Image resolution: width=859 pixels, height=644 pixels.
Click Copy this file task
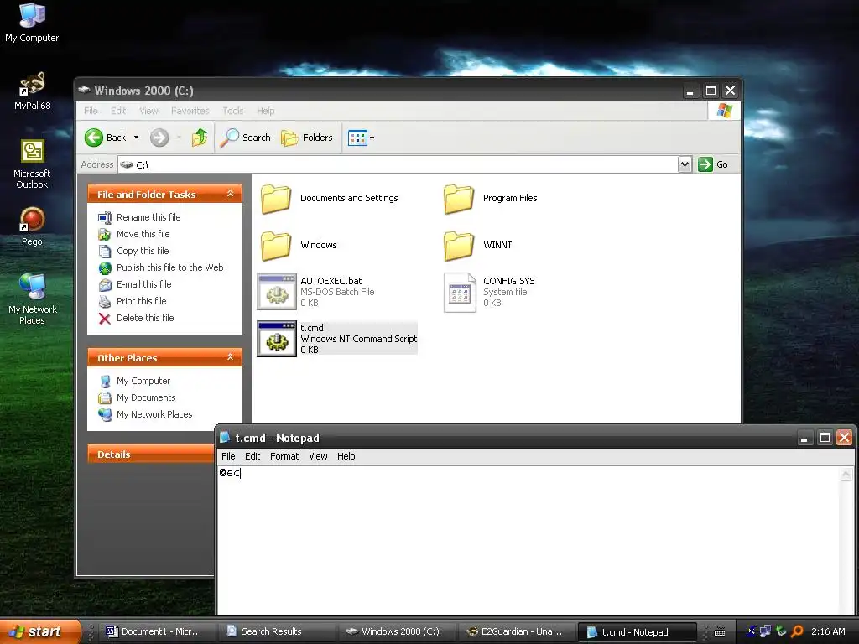143,251
